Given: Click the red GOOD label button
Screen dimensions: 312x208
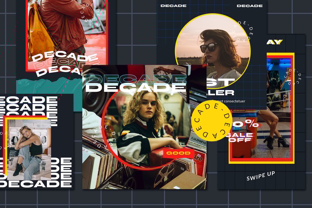Looking at the screenshot, I should [178, 153].
